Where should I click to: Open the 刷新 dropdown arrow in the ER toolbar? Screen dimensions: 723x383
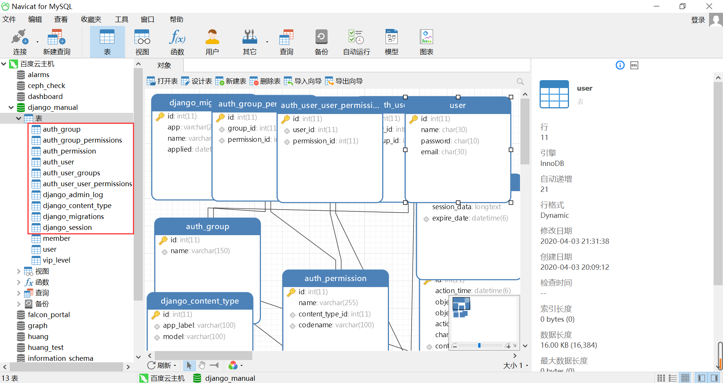click(x=175, y=365)
